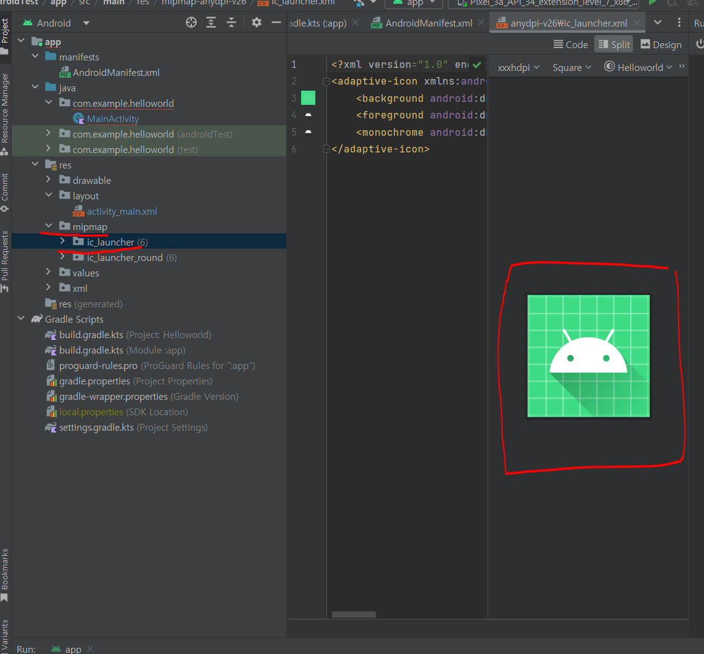Collapse the res folder
Image resolution: width=704 pixels, height=654 pixels.
click(x=35, y=164)
